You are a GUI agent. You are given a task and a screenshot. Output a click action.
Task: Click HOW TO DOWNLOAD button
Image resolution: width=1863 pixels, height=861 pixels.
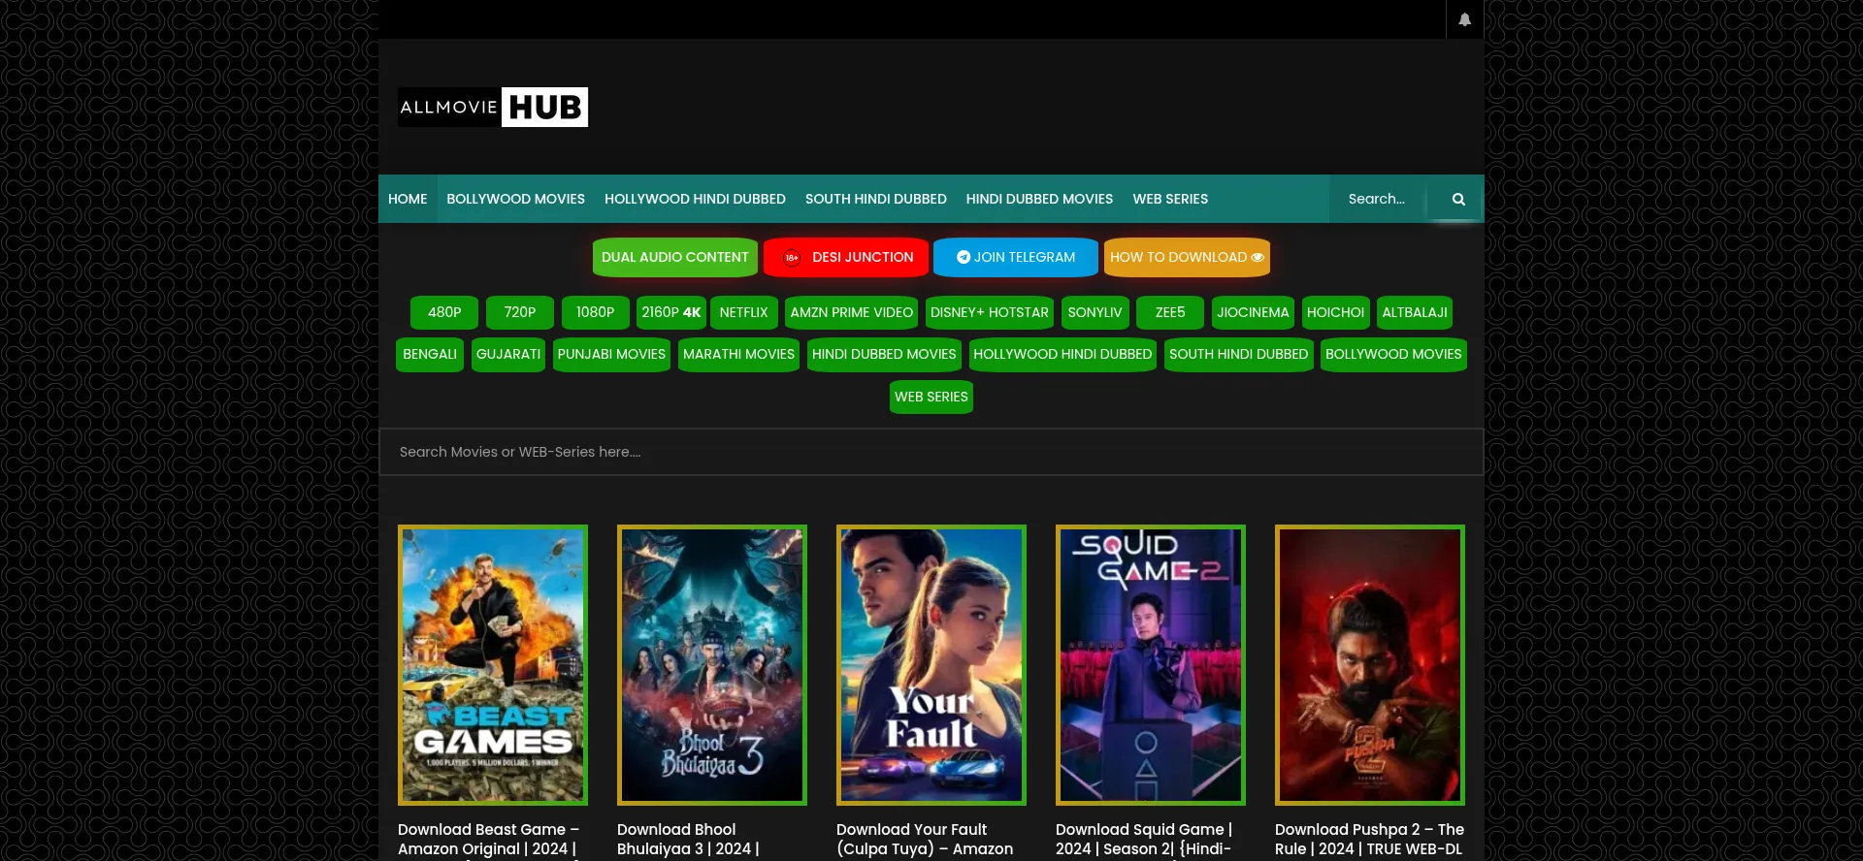pos(1187,257)
